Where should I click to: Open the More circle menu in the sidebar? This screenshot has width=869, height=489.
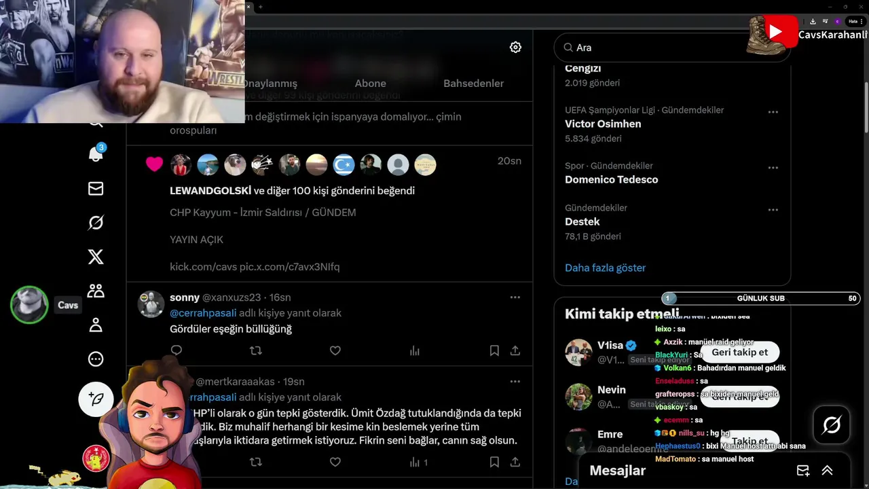pos(96,359)
